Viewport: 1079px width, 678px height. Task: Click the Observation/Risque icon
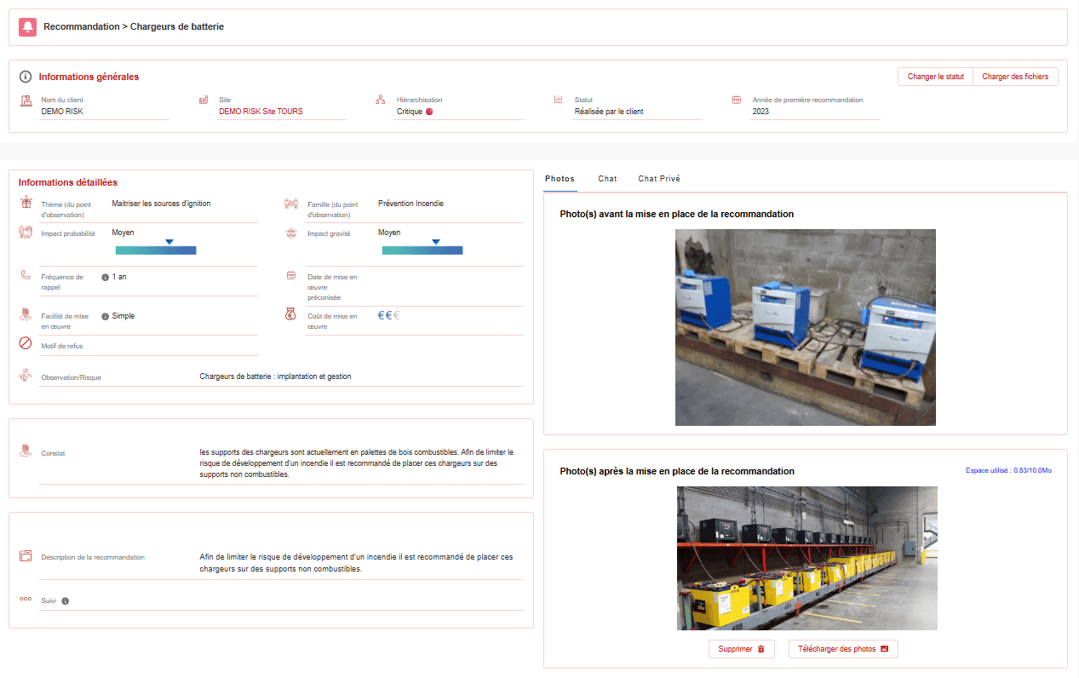26,375
